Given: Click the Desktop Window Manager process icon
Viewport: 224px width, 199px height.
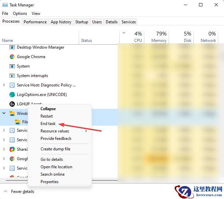Looking at the screenshot, I should (x=12, y=47).
